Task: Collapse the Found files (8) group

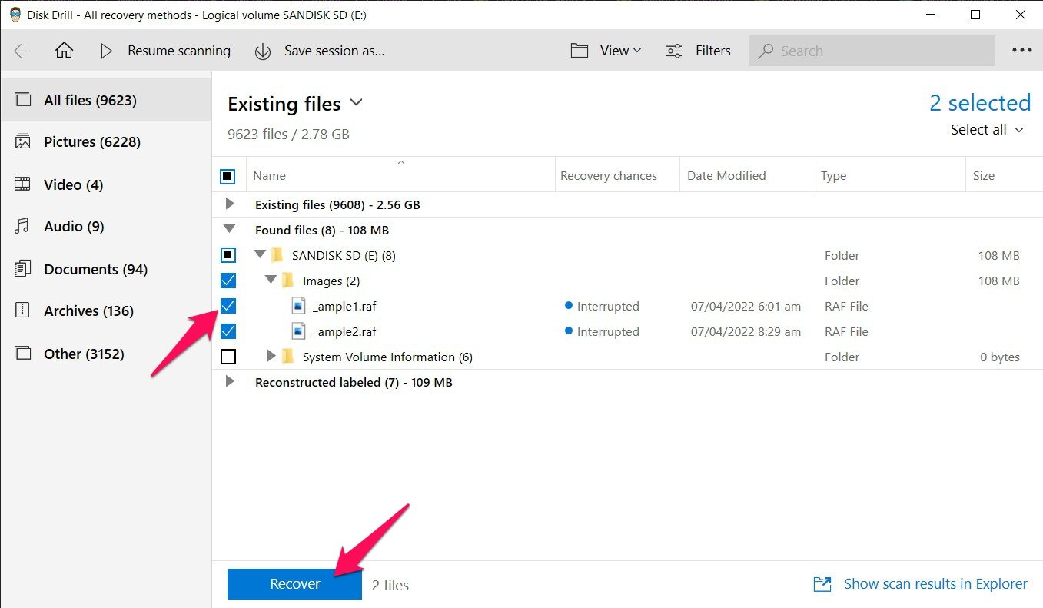Action: tap(229, 229)
